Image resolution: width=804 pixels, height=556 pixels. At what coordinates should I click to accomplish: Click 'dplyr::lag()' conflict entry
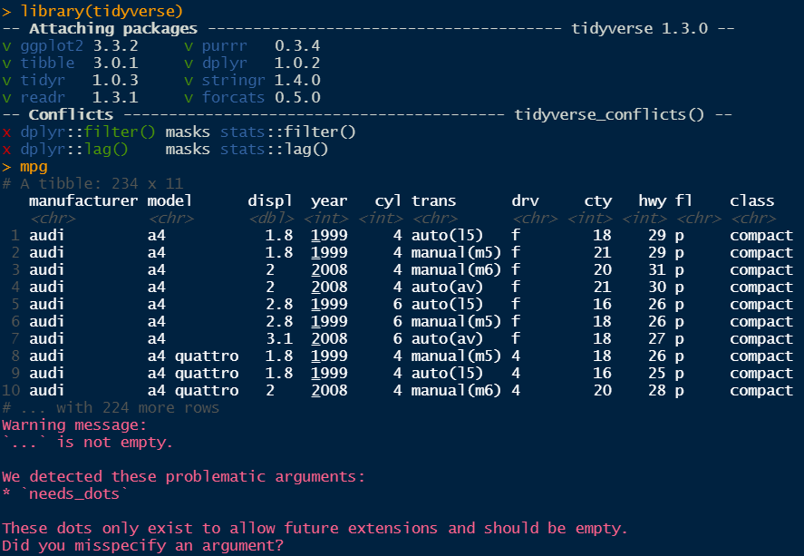(73, 150)
